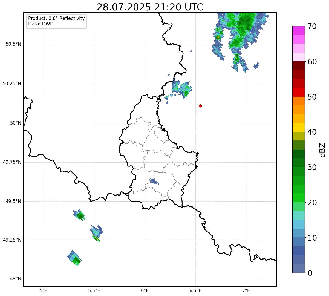
Task: Click the 50.5°N latitude label
Action: point(13,44)
